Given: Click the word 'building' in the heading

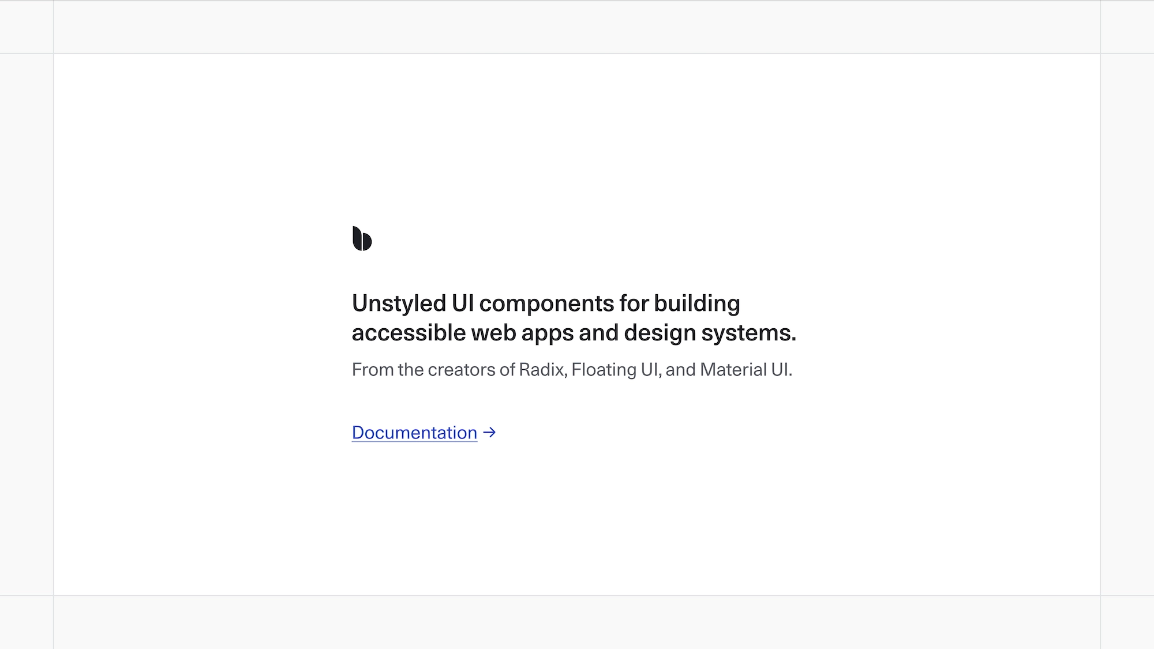Looking at the screenshot, I should tap(697, 303).
